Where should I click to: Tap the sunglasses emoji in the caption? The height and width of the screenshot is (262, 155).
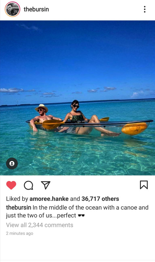(x=81, y=215)
